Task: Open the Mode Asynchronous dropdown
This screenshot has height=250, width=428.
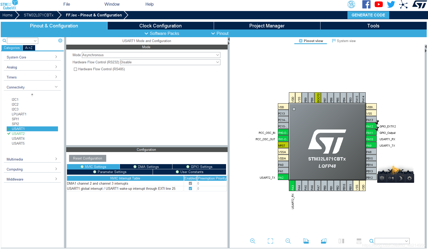Action: pyautogui.click(x=151, y=55)
